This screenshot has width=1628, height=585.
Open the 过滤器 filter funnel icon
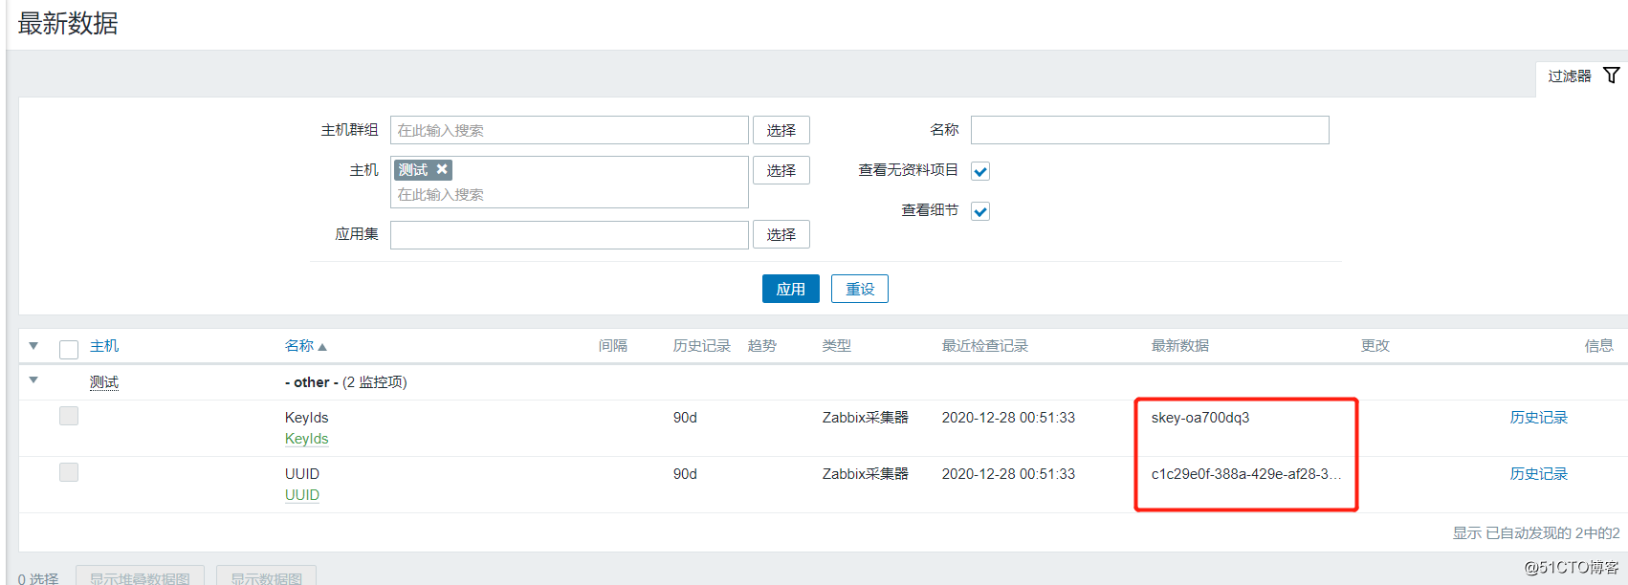click(x=1612, y=76)
